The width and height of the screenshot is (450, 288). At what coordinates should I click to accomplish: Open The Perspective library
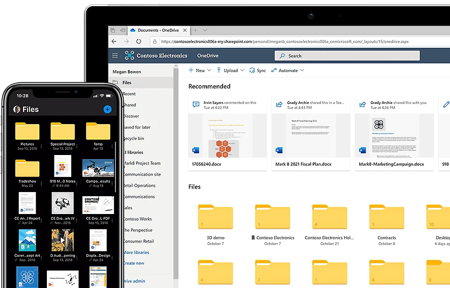tap(138, 230)
